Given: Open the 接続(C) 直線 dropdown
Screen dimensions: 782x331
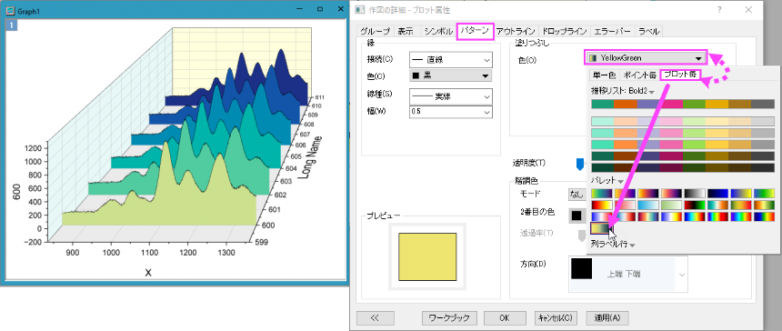Looking at the screenshot, I should point(451,60).
